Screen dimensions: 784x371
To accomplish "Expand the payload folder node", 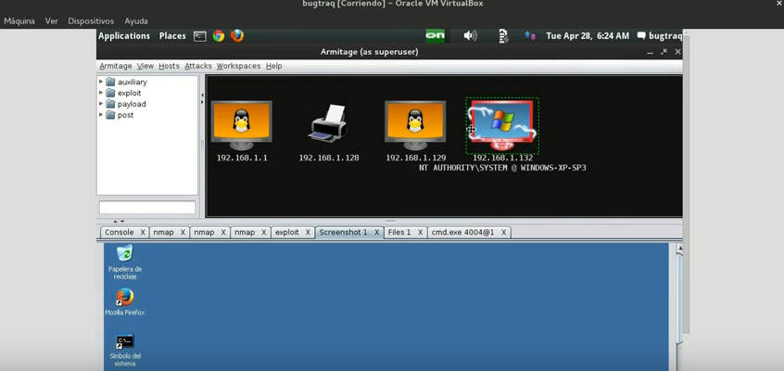I will tap(101, 104).
